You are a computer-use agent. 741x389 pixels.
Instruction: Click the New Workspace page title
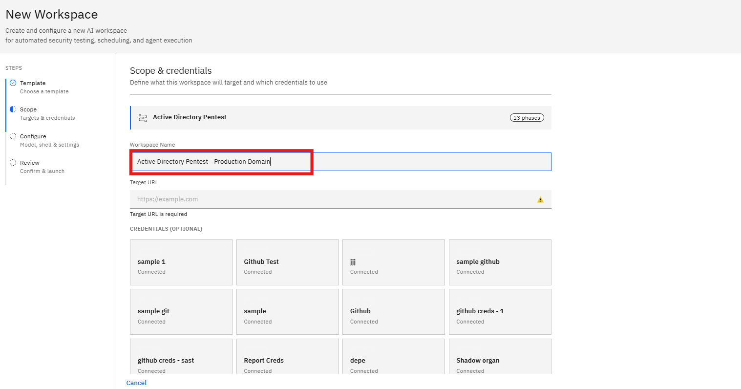52,15
